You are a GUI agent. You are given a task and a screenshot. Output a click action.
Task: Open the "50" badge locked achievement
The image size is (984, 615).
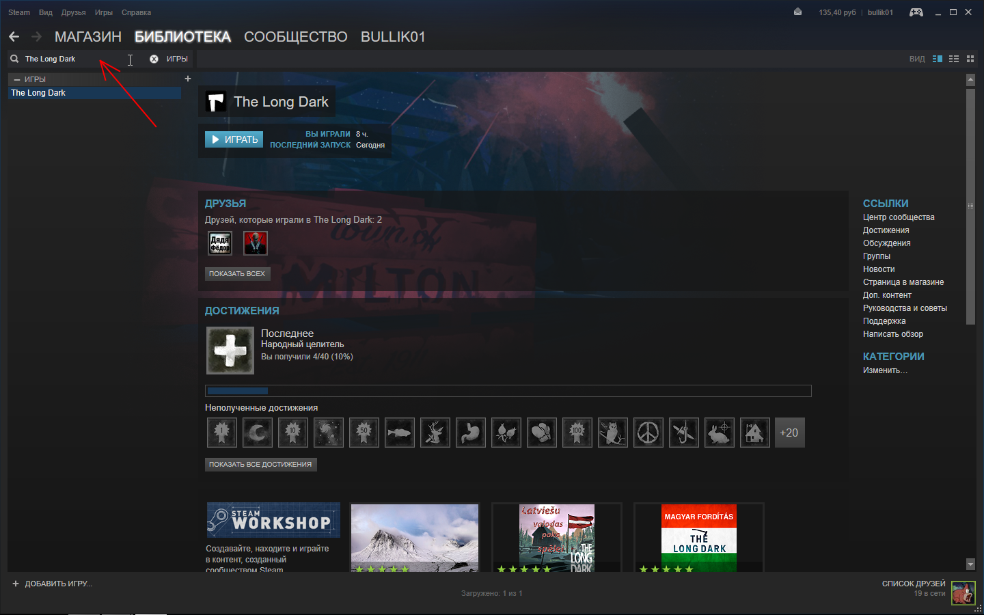[364, 433]
